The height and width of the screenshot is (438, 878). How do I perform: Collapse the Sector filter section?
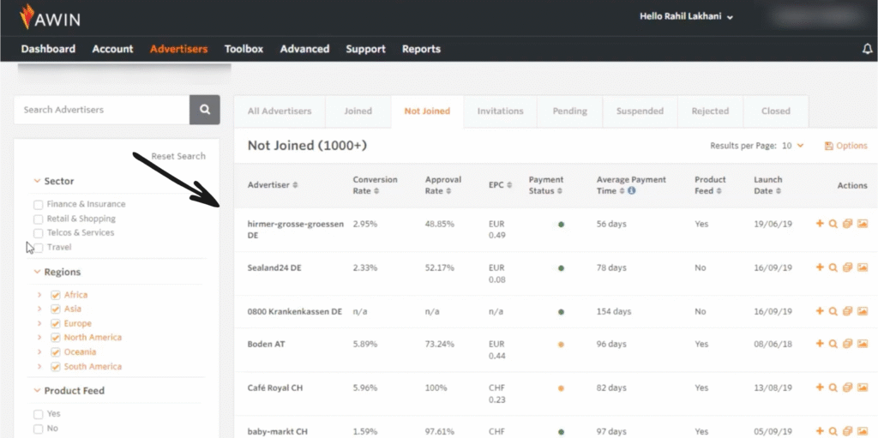[x=37, y=181]
